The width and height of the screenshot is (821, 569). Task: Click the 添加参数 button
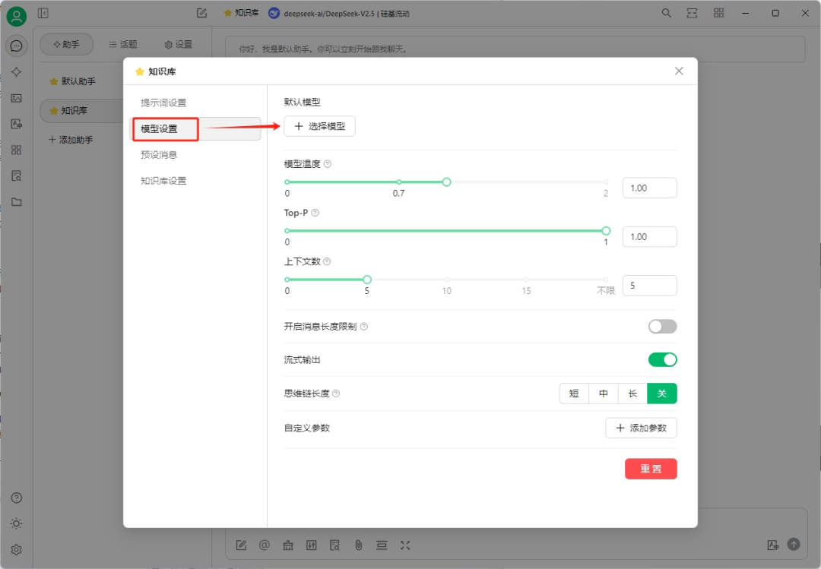tap(641, 428)
